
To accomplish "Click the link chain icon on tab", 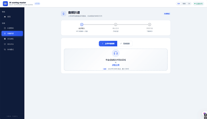I will coord(121,44).
